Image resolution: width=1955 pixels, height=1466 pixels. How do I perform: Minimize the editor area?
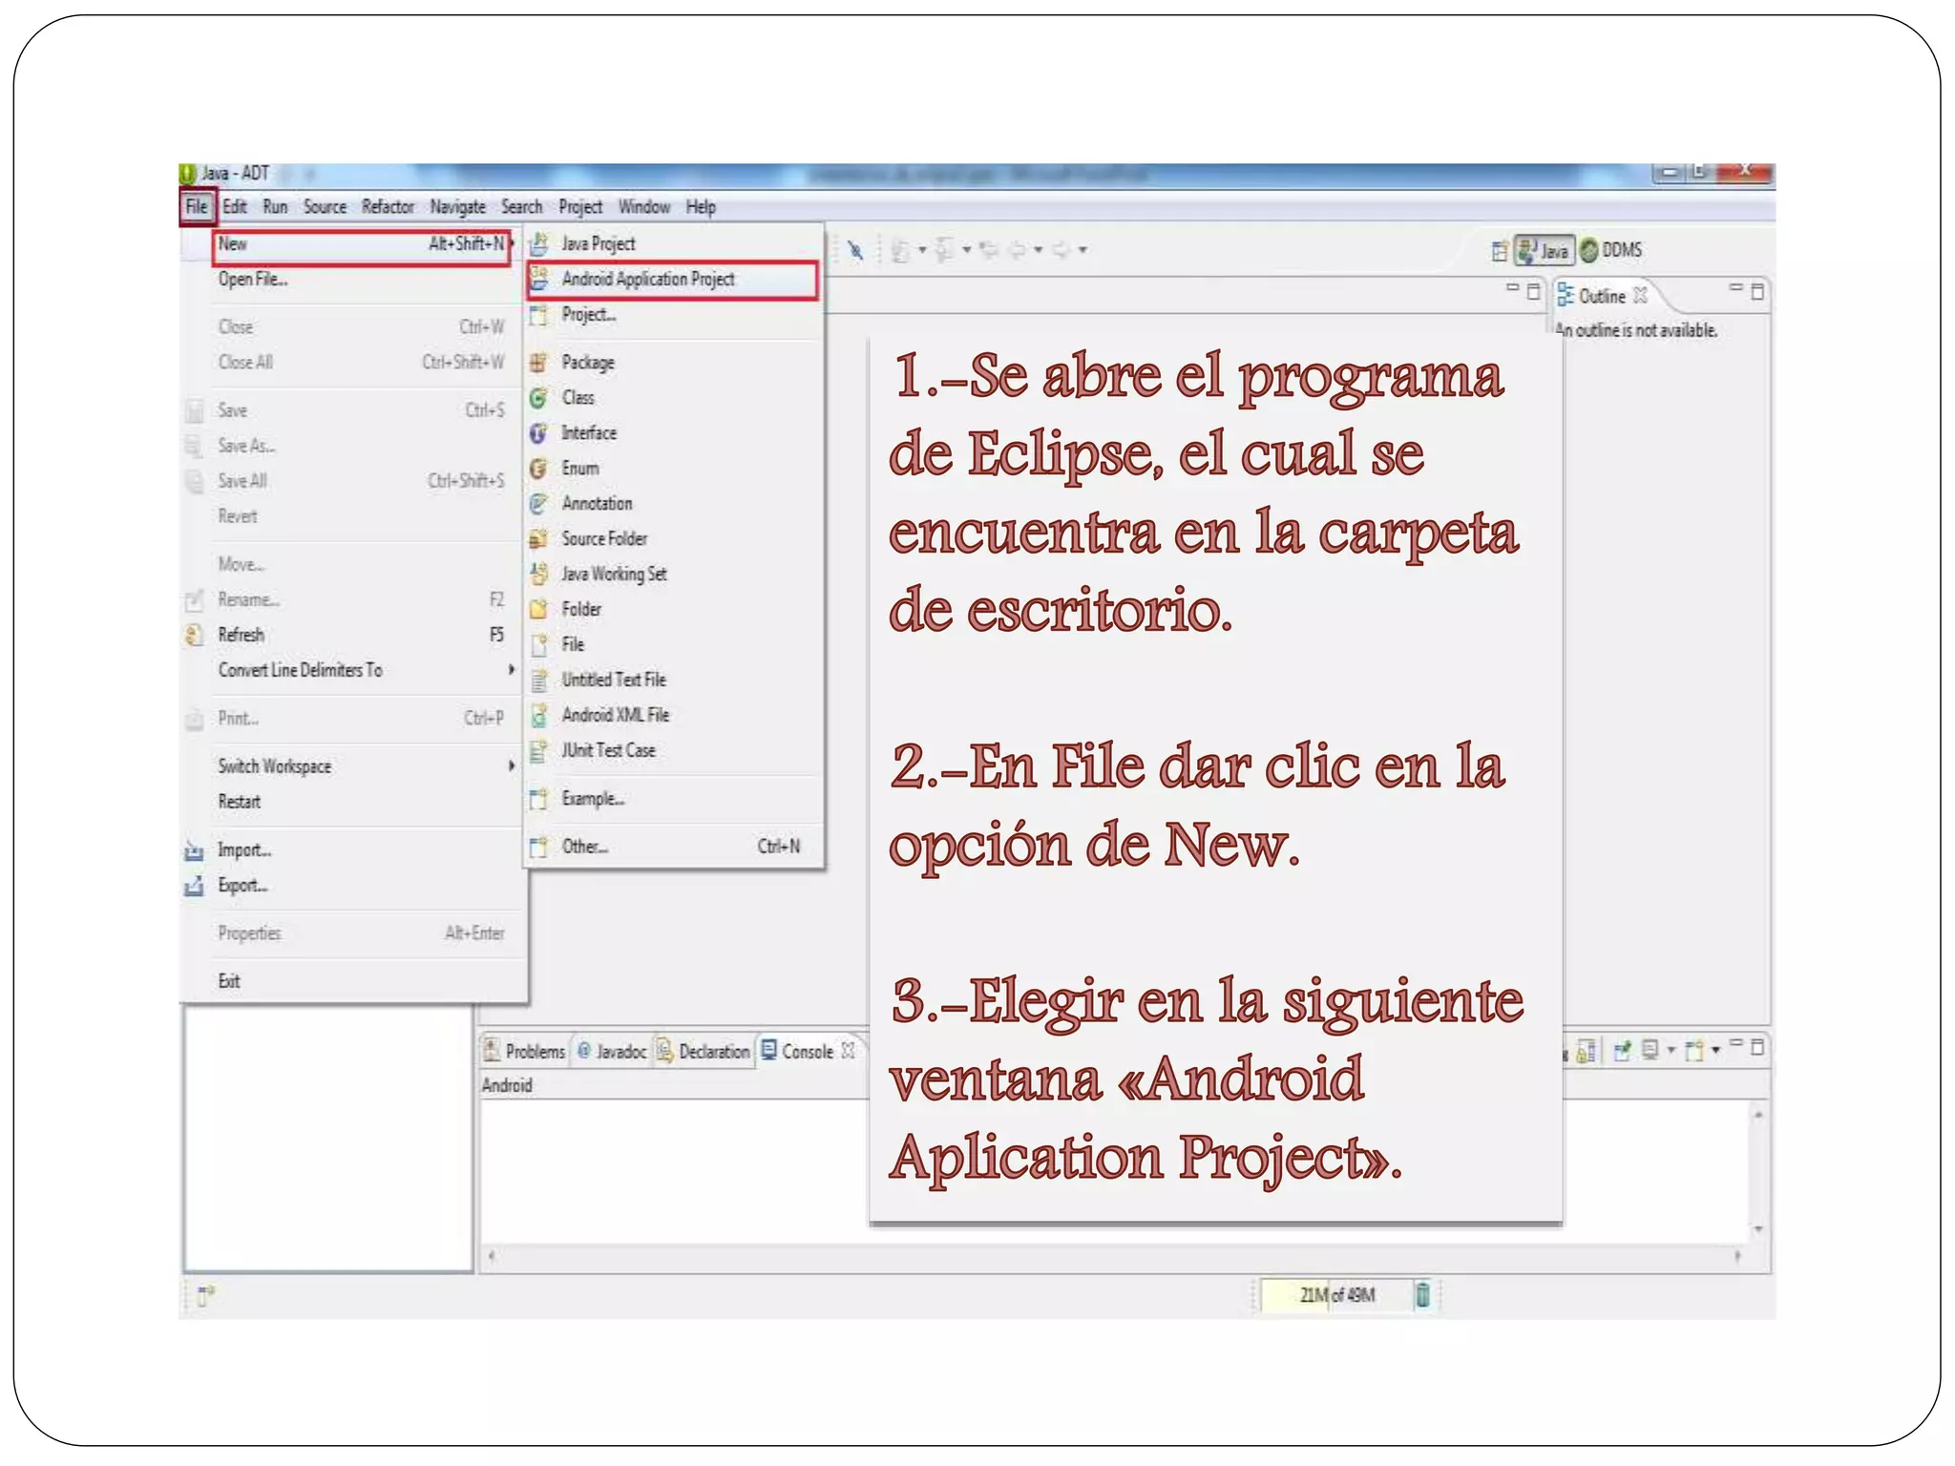click(1512, 287)
